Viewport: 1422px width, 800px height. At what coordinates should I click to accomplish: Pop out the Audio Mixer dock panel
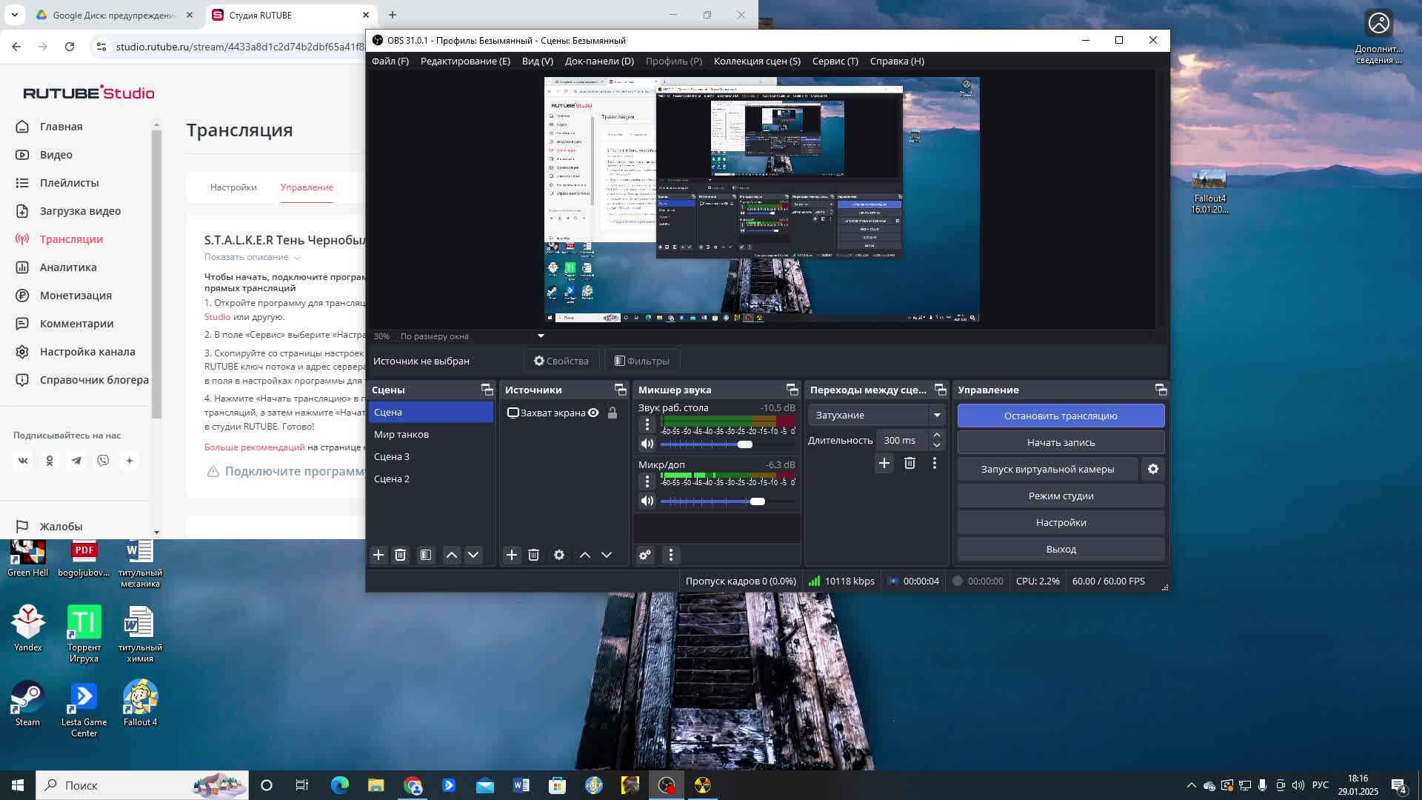click(x=792, y=390)
